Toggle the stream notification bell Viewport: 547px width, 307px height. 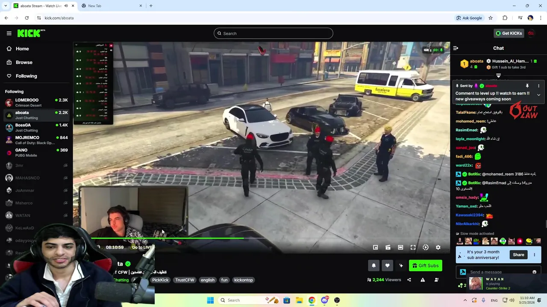373,266
